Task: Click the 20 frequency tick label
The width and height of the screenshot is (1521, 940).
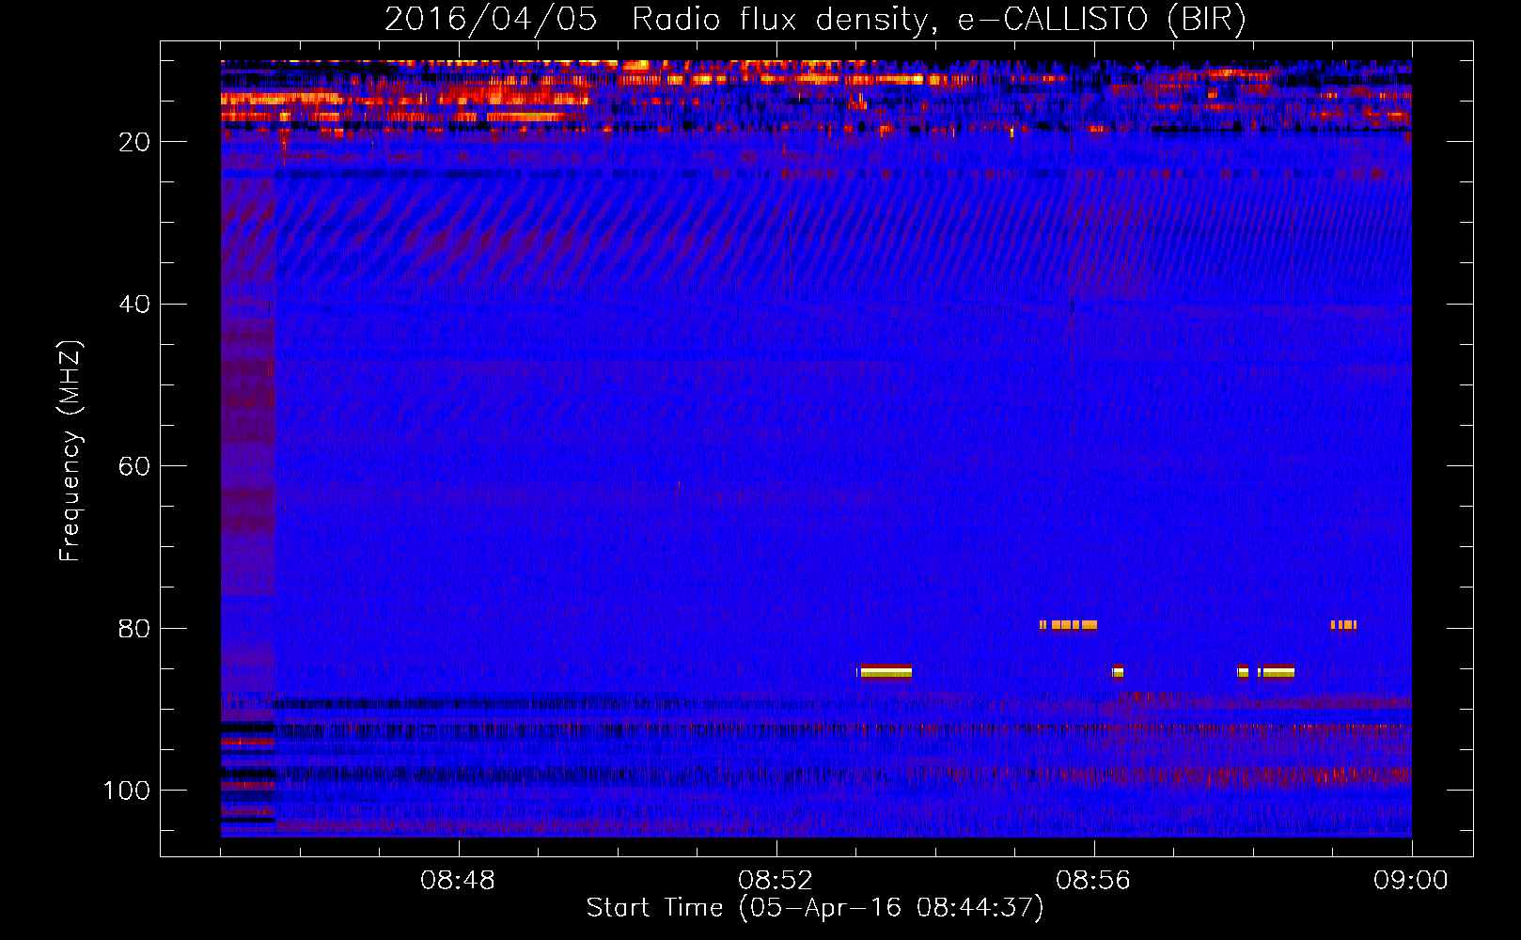Action: click(135, 142)
